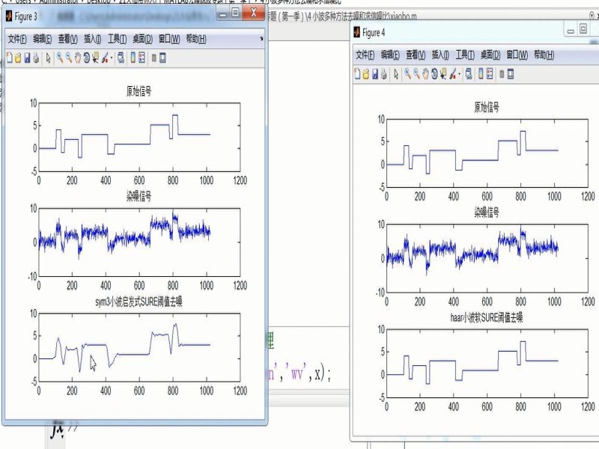Viewport: 599px width, 449px height.
Task: Click the haar小波软SURE阈值去噪 plot axes
Action: 487,363
